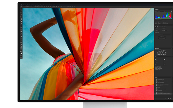Select the Path Selection tool
The height and width of the screenshot is (108, 173).
21,40
